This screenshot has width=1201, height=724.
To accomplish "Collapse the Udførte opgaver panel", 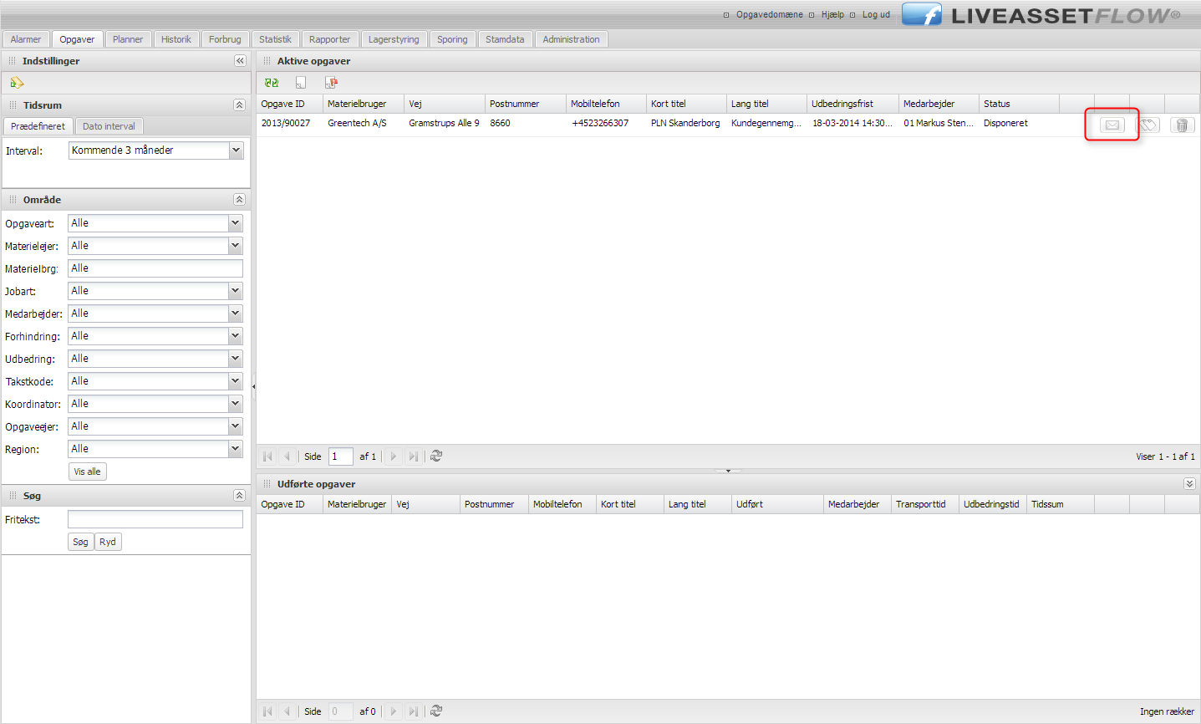I will (x=1189, y=484).
